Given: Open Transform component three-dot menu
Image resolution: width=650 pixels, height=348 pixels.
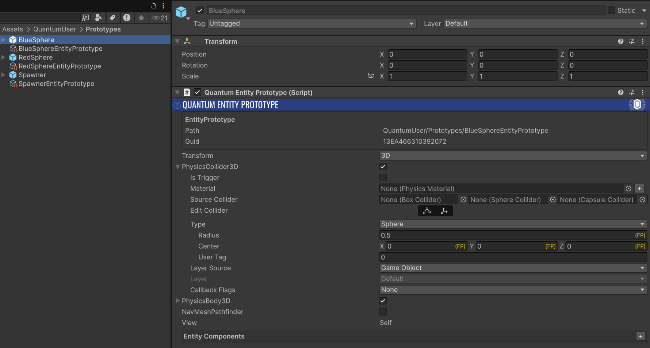Looking at the screenshot, I should (x=643, y=41).
